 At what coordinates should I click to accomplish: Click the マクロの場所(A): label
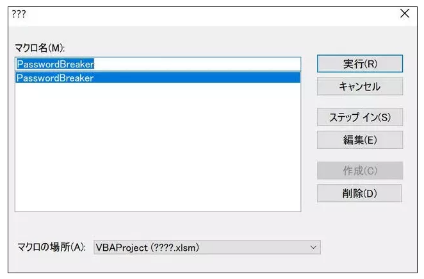click(51, 247)
